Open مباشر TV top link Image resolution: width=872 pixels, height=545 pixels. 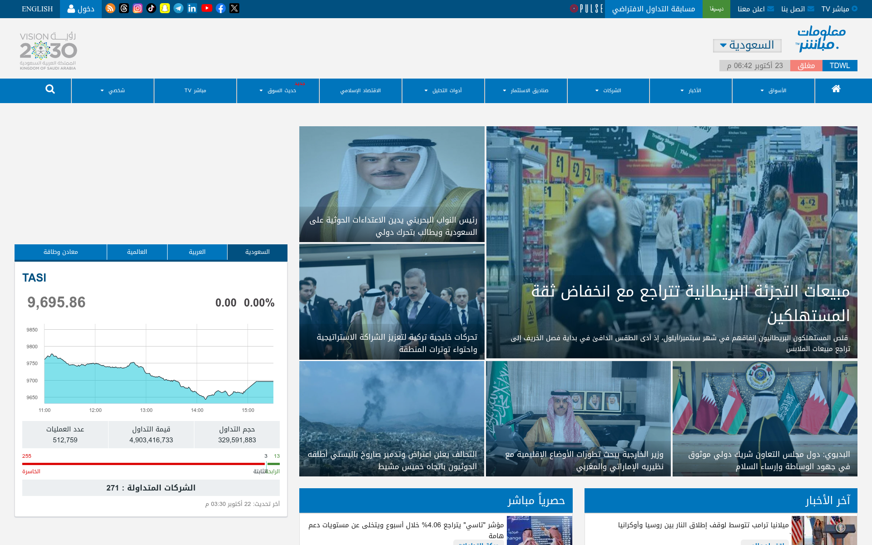pyautogui.click(x=839, y=9)
